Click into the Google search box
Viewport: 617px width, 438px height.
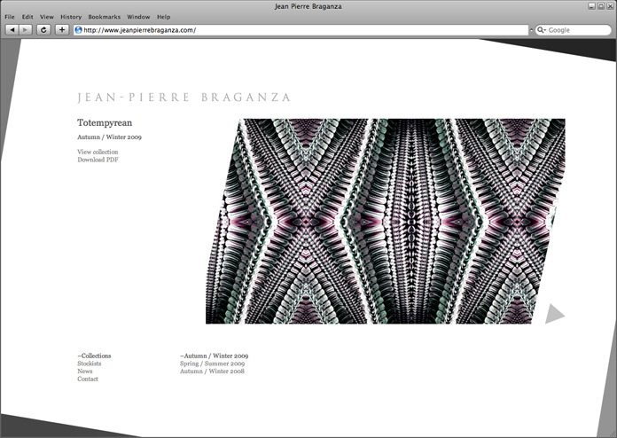(x=574, y=30)
